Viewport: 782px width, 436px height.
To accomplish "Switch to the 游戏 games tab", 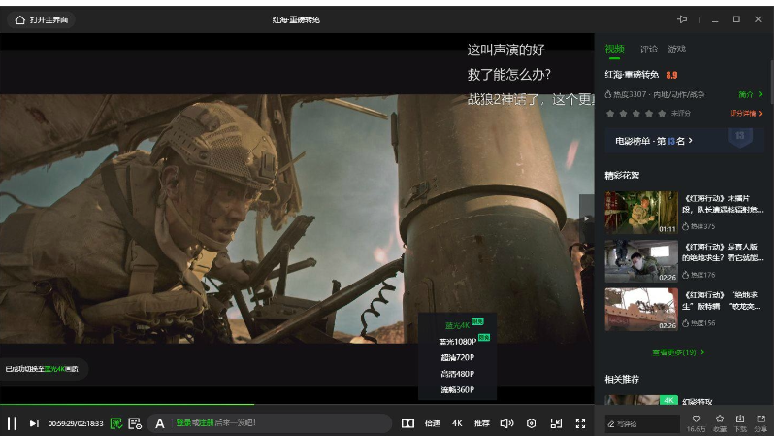I will [677, 49].
